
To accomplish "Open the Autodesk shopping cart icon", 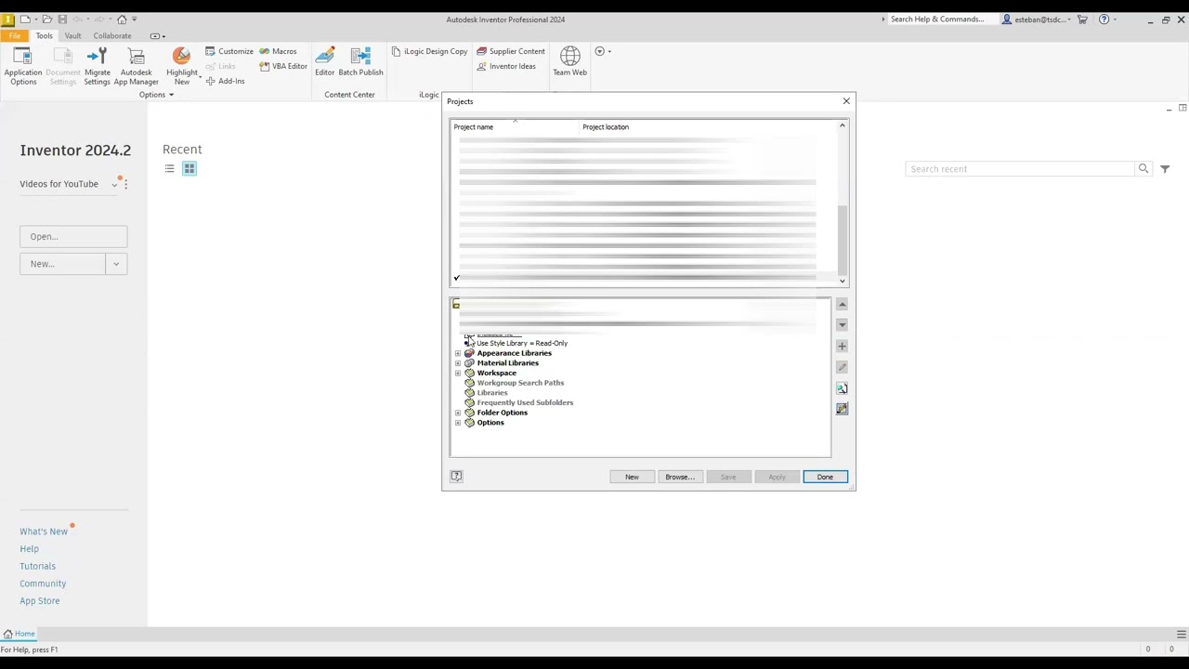I will 1082,19.
